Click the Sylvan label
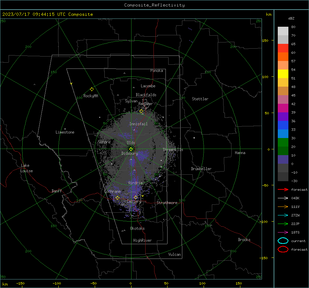The image size is (309, 288). click(x=131, y=101)
